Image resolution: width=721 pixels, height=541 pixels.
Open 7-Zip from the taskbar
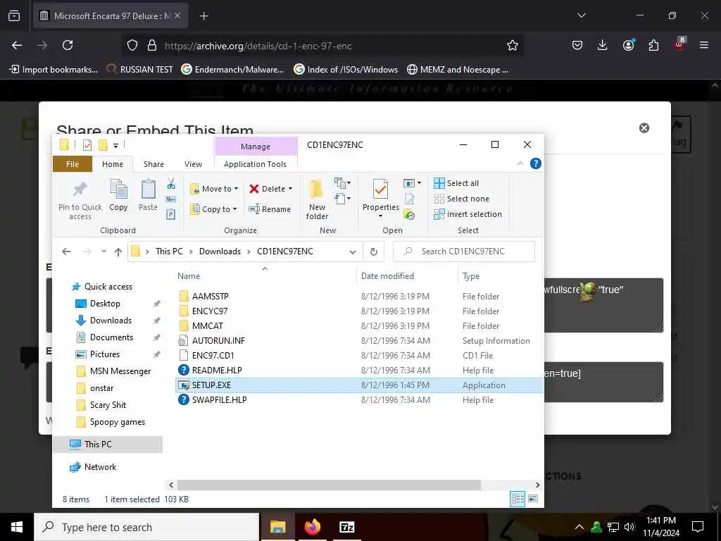(x=346, y=527)
